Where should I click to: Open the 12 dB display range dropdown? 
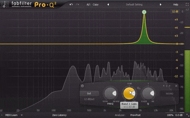[175, 12]
